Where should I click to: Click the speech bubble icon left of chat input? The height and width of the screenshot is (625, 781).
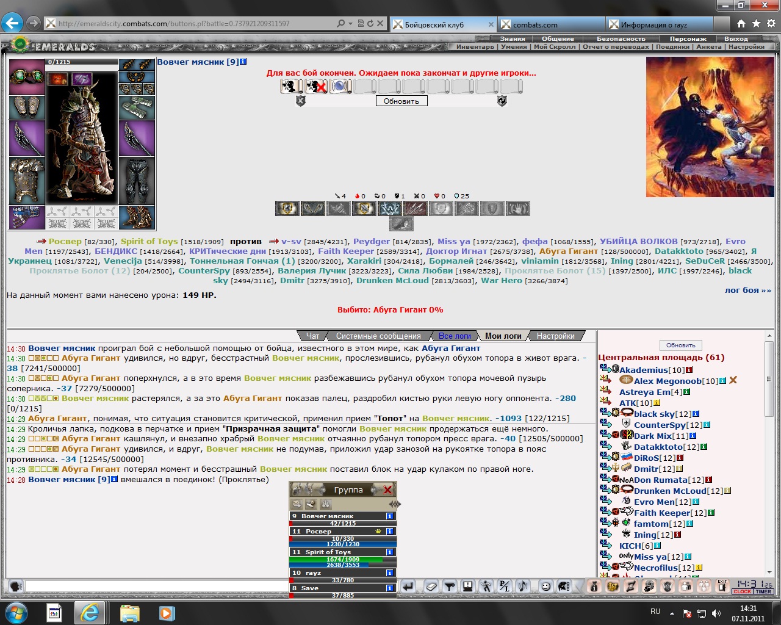pos(16,587)
